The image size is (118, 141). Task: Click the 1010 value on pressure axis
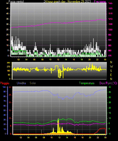click(110, 19)
